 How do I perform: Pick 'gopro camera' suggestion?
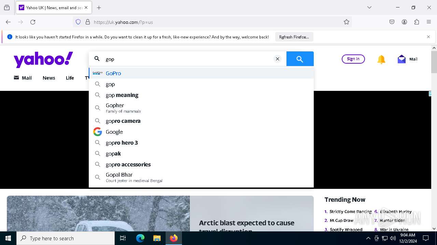coord(201,121)
